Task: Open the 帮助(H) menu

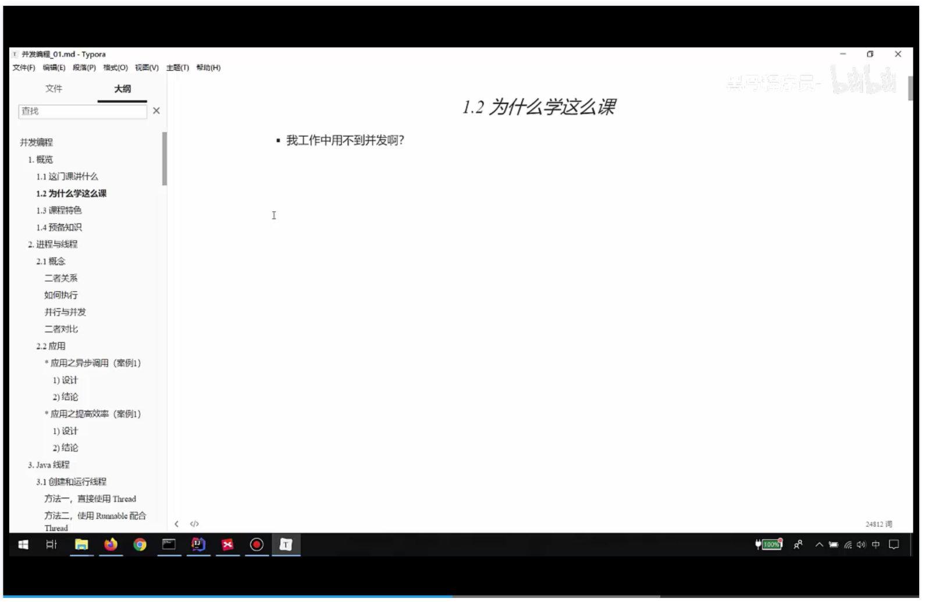Action: pyautogui.click(x=209, y=68)
